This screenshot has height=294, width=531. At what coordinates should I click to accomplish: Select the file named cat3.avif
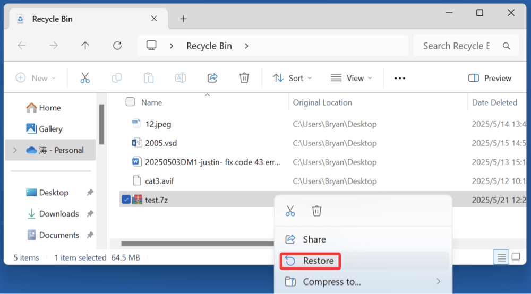(x=159, y=181)
